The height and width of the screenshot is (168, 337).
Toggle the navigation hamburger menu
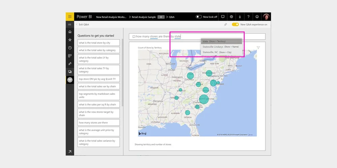pyautogui.click(x=70, y=25)
